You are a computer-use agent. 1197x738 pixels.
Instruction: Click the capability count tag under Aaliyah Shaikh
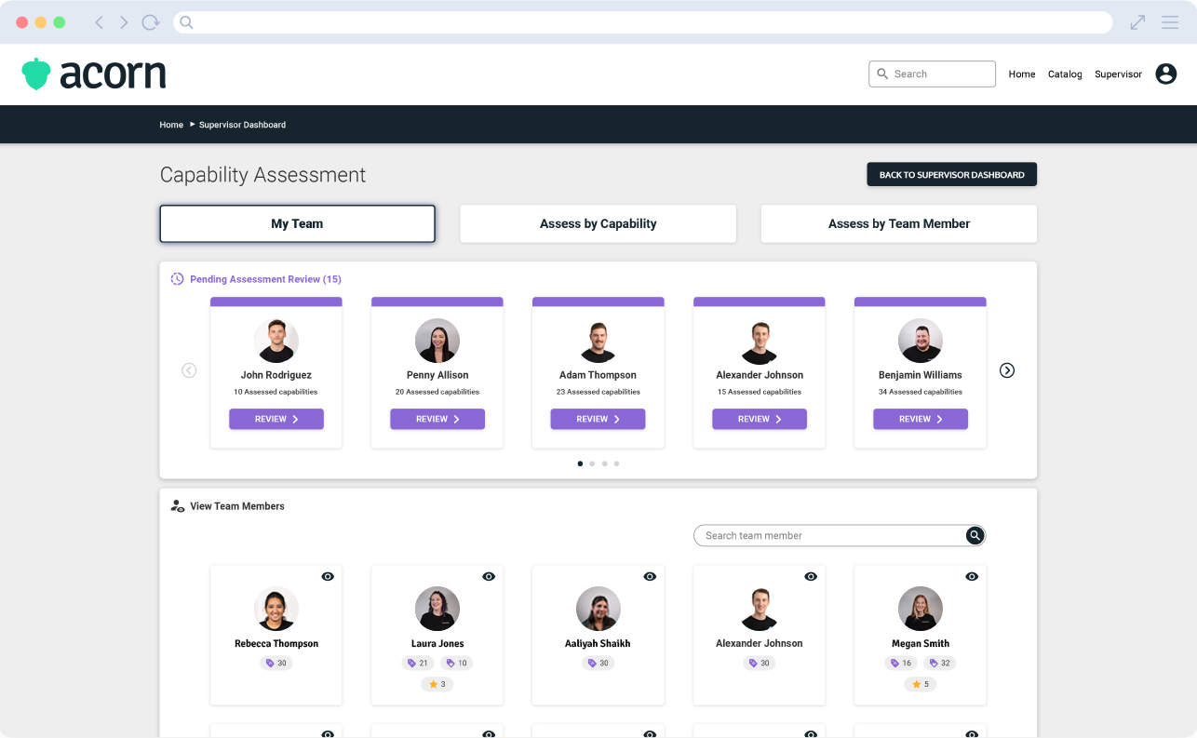(x=598, y=663)
